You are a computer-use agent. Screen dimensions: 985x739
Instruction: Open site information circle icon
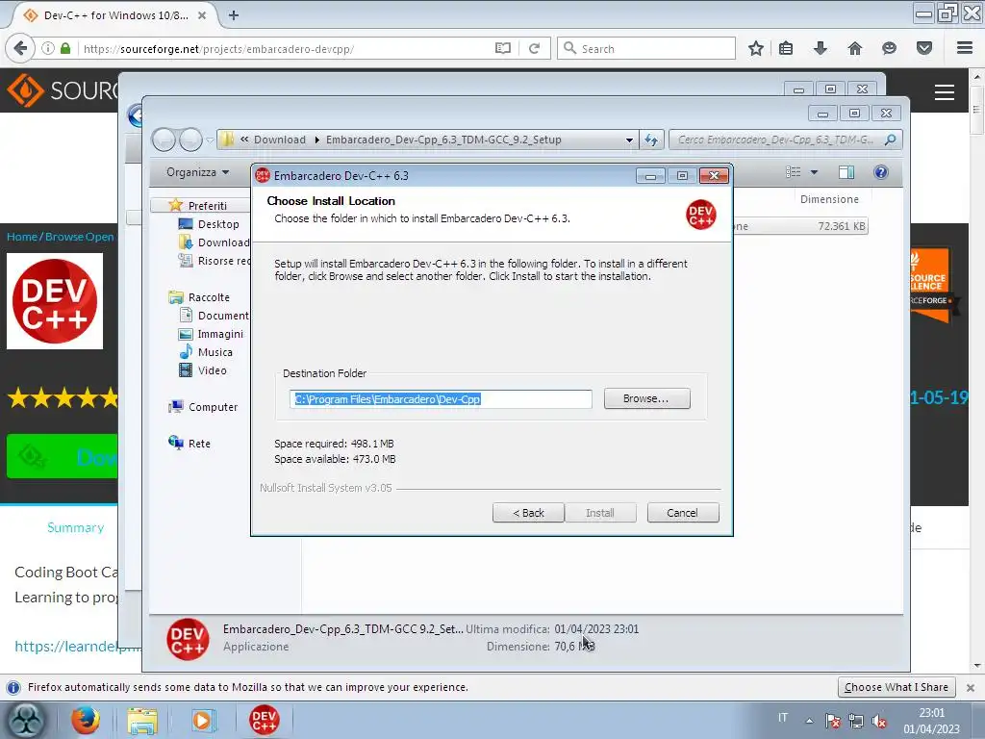coord(48,48)
